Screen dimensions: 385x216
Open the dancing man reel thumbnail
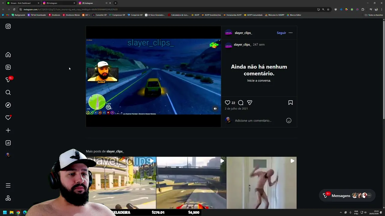point(261,183)
